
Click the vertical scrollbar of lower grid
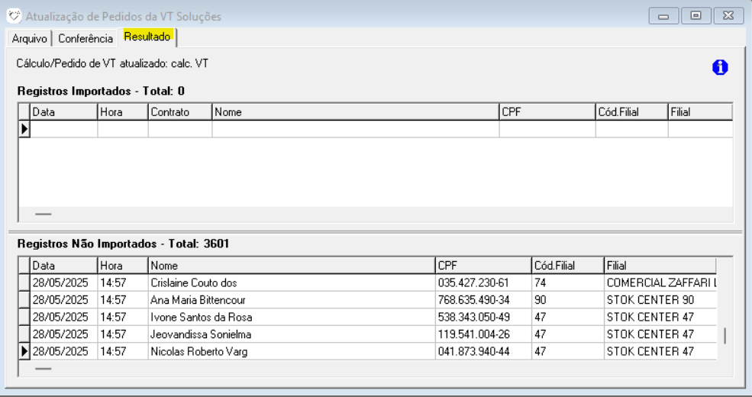coord(724,335)
